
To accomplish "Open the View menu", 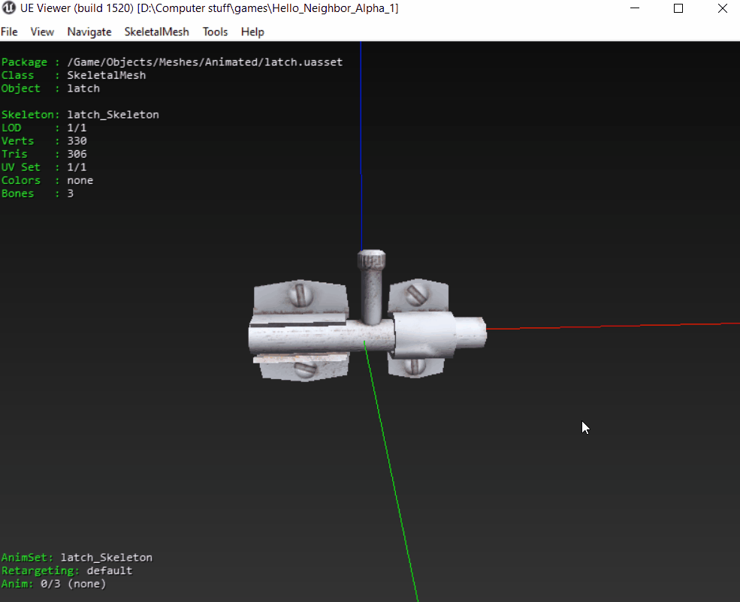I will pos(42,32).
